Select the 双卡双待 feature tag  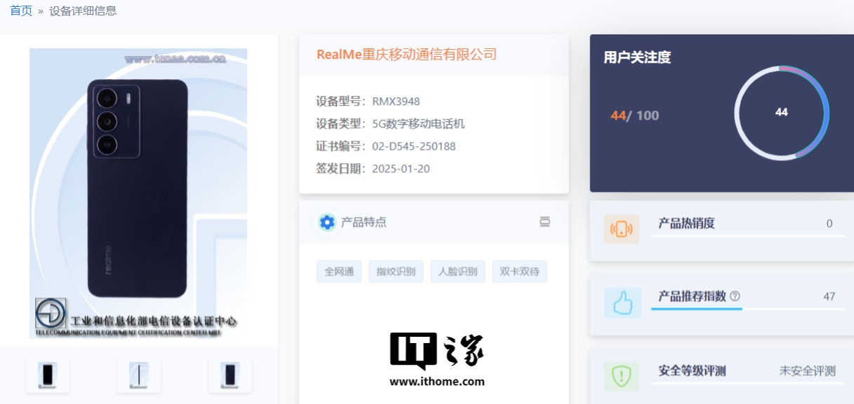(x=519, y=272)
